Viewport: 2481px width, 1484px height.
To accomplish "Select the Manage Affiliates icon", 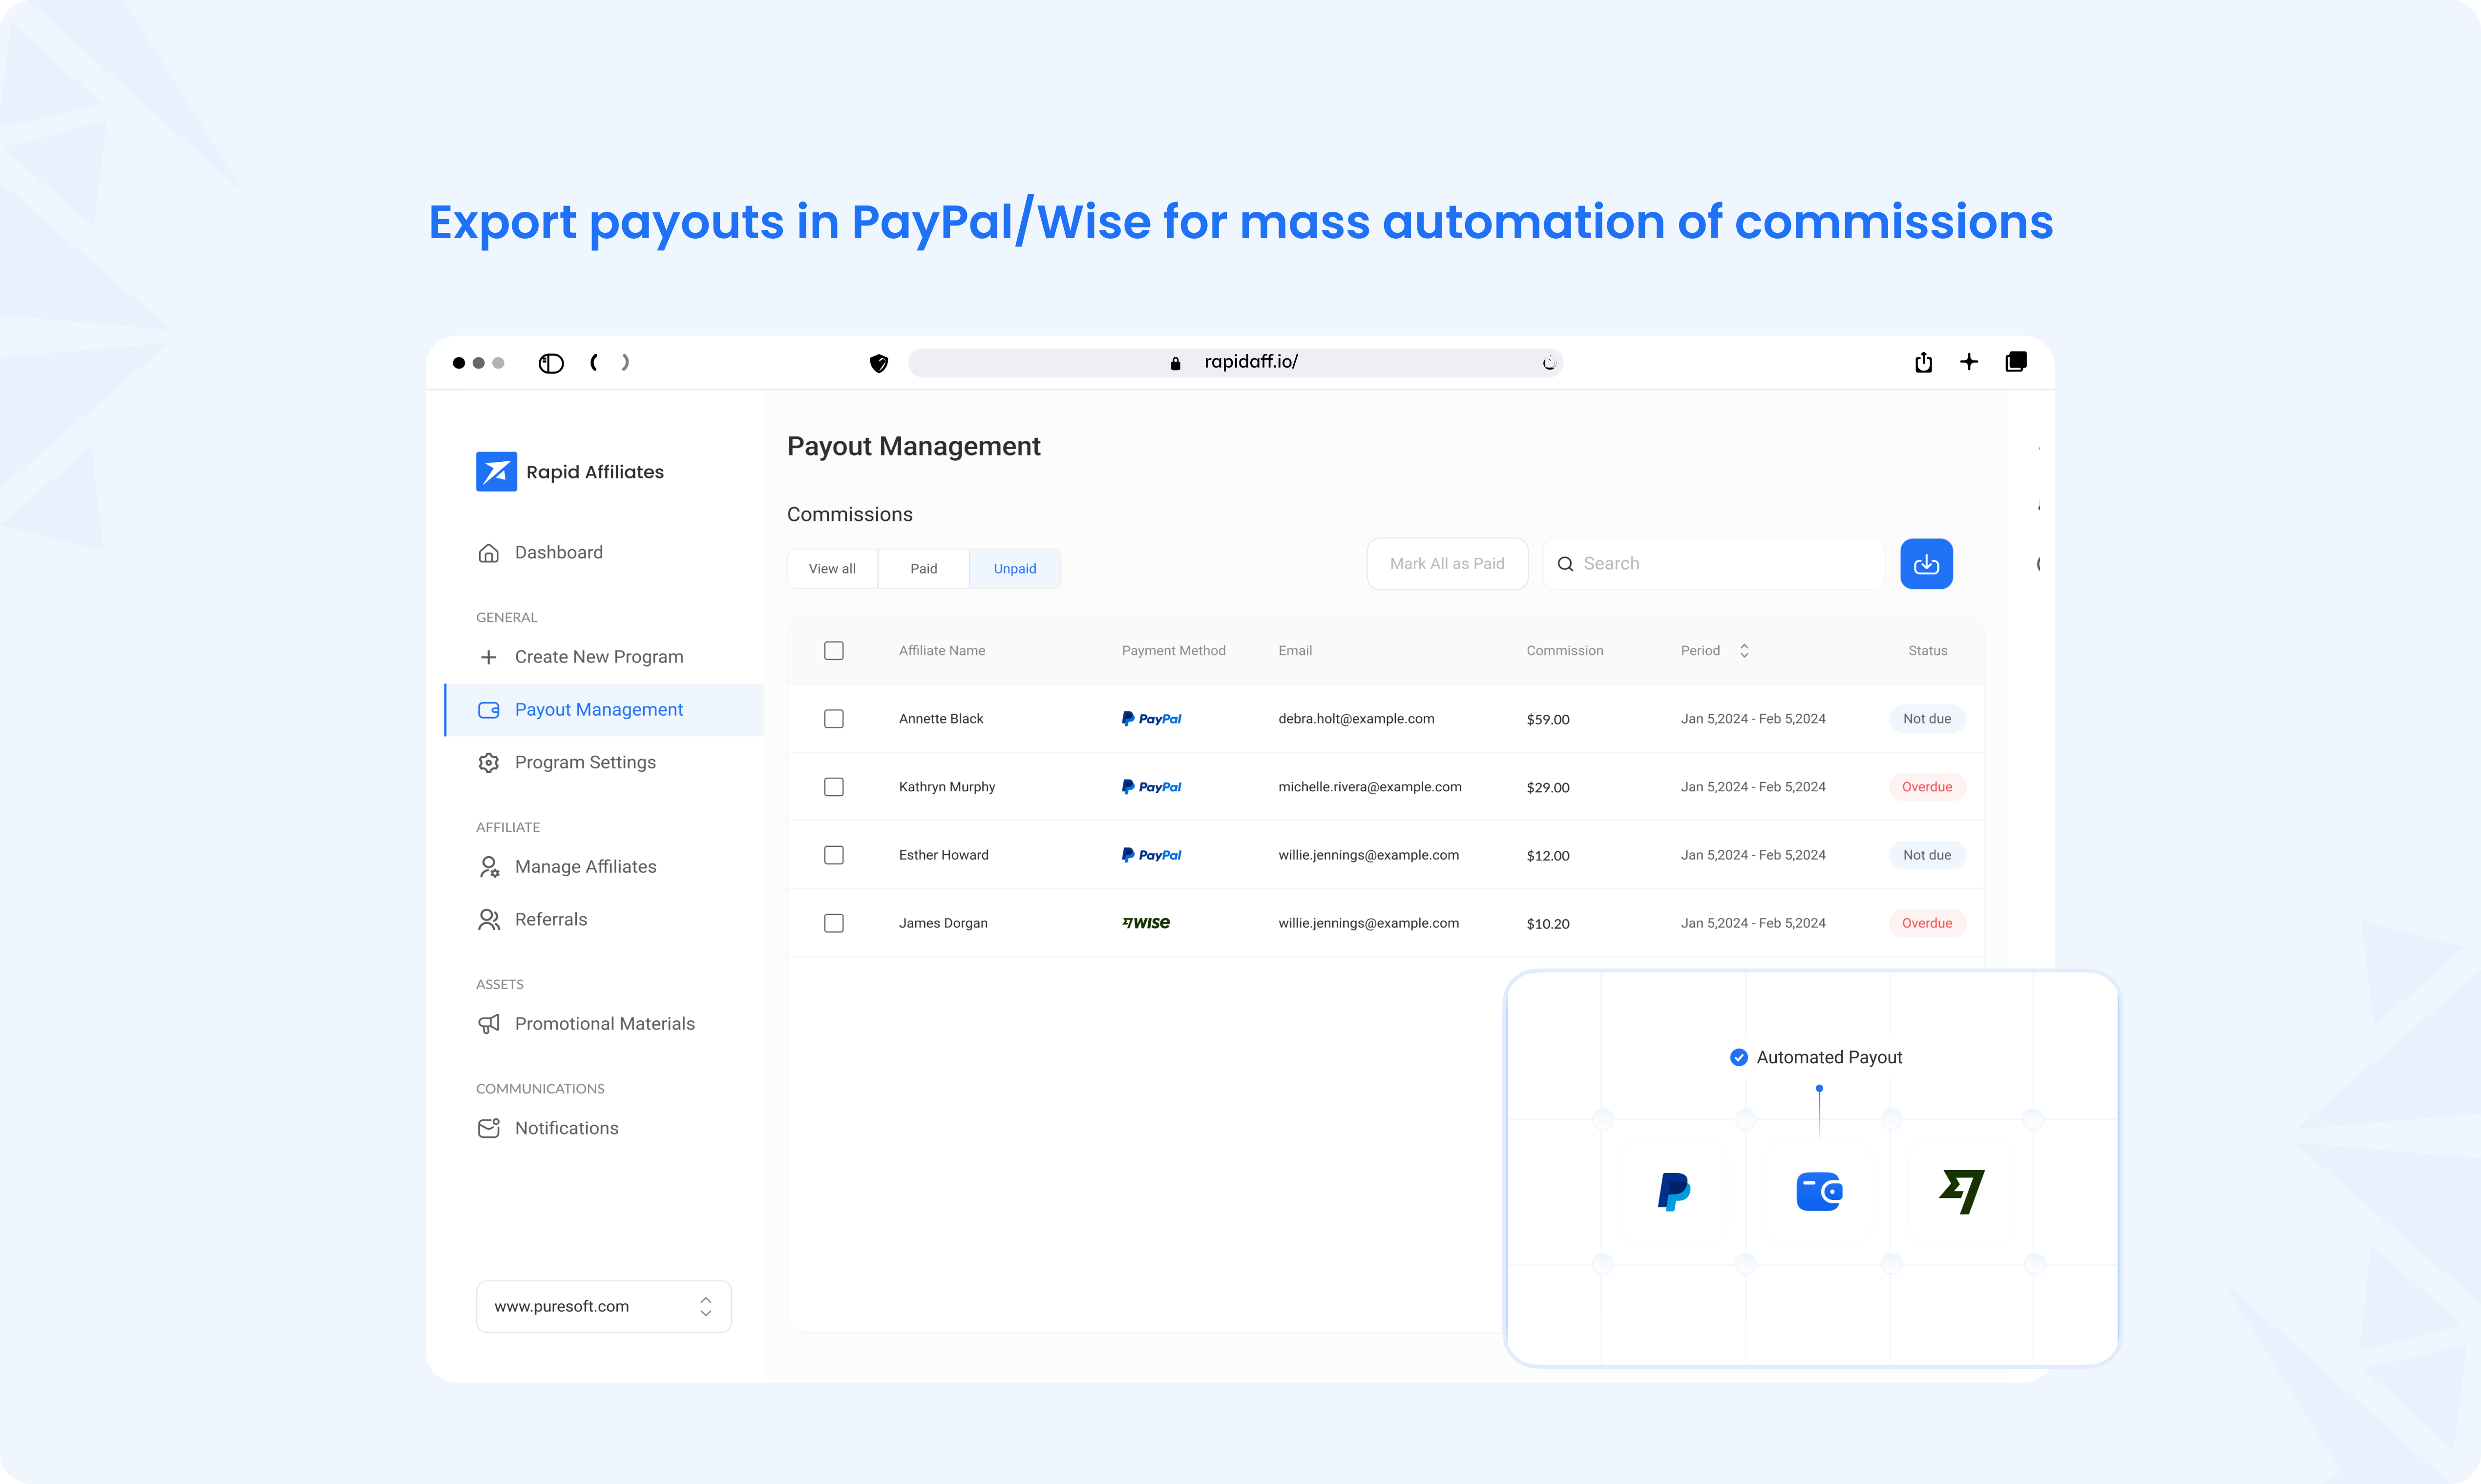I will (489, 866).
